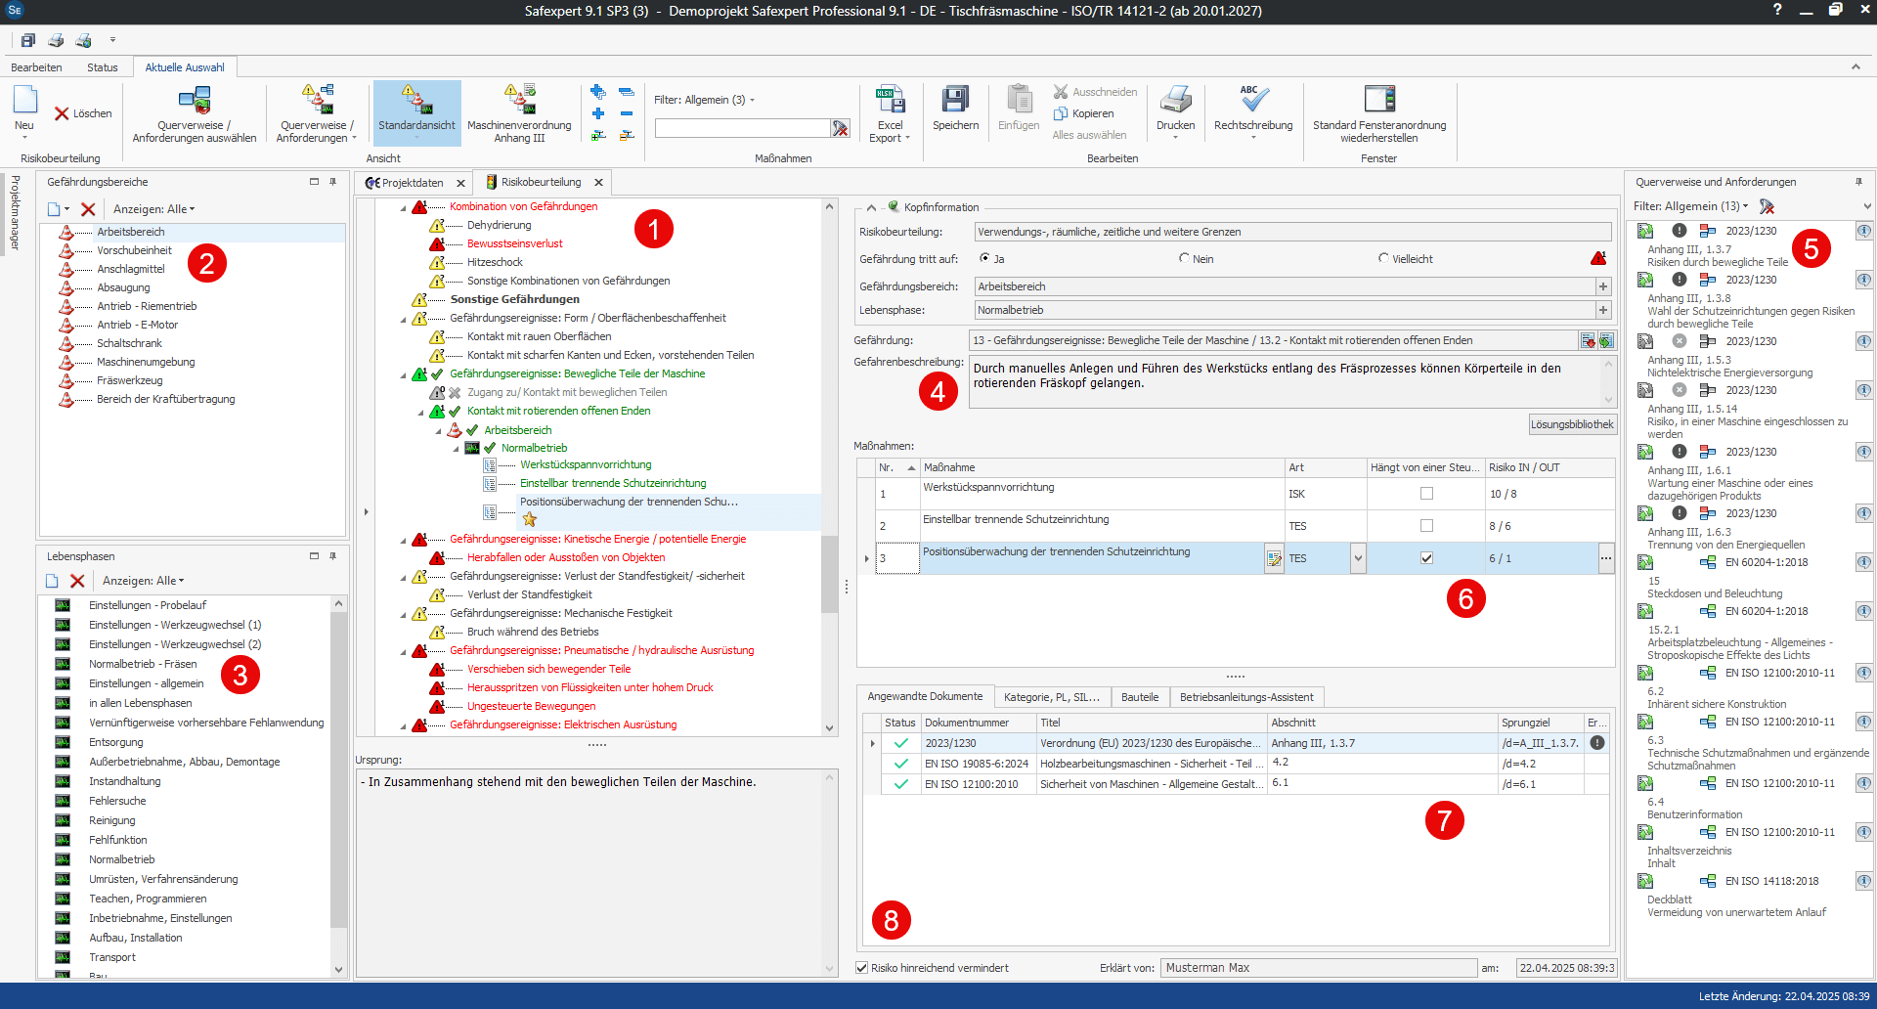This screenshot has width=1877, height=1009.
Task: Open Rechtschreibung spell check
Action: coord(1252,100)
